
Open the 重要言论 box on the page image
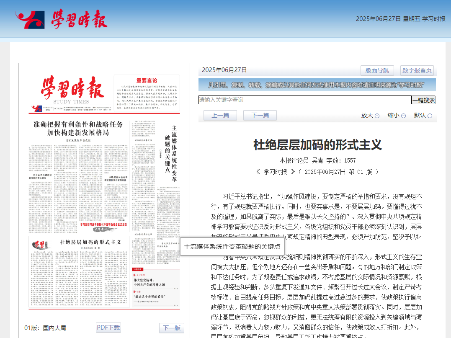(147, 93)
